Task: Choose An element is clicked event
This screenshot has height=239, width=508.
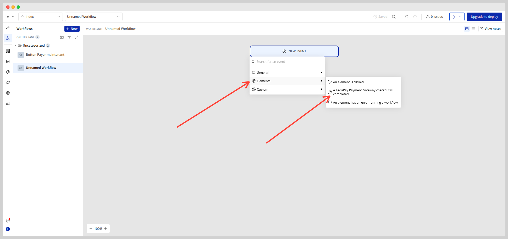Action: coord(363,82)
